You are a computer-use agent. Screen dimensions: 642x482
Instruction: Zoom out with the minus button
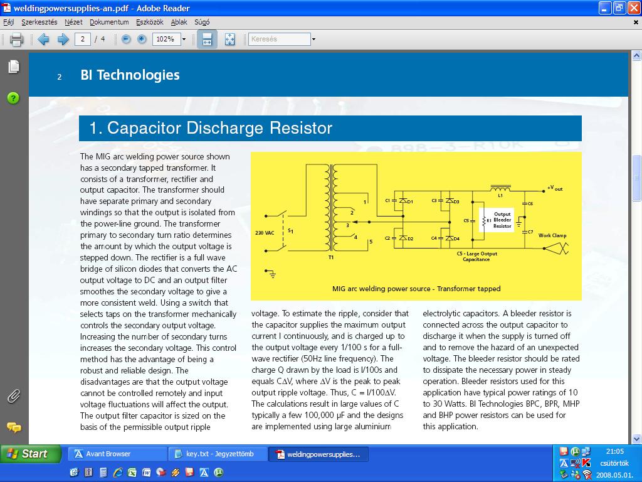[x=126, y=39]
